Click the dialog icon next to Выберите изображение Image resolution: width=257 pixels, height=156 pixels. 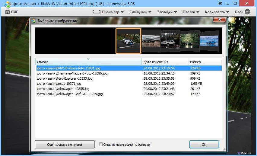(x=33, y=21)
